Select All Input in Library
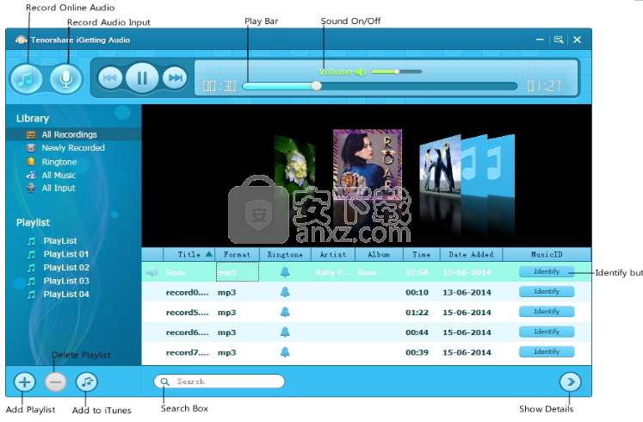Screen dimensions: 643x422 (x=59, y=189)
